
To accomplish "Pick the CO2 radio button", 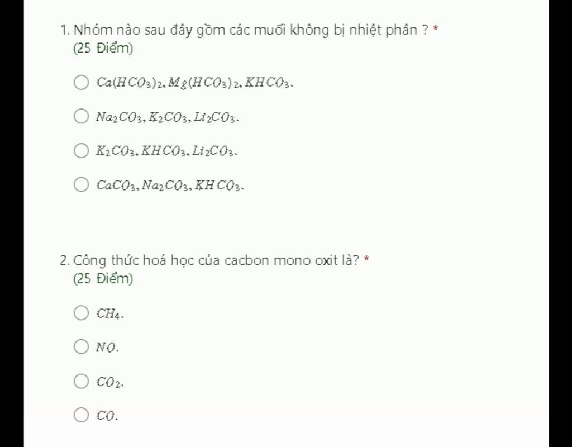I will [x=81, y=381].
